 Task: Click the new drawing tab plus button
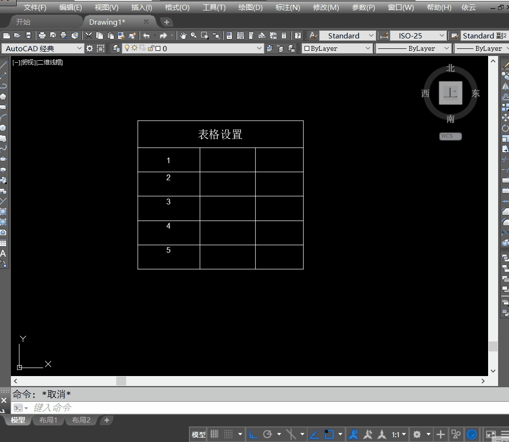click(167, 22)
